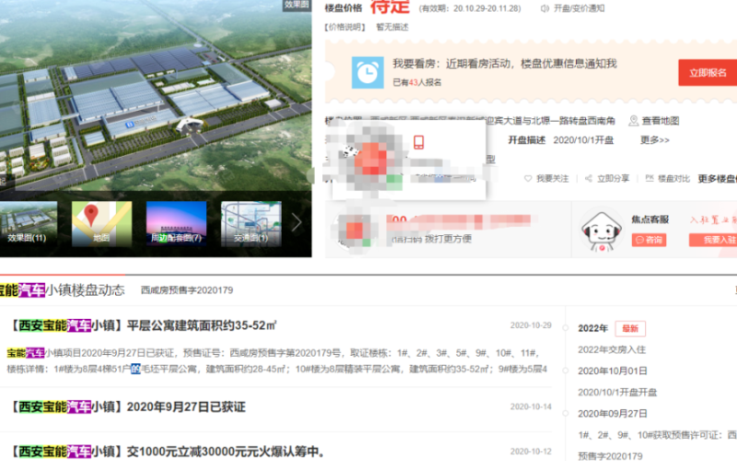Select 交通图(1) thumbnail

click(251, 224)
